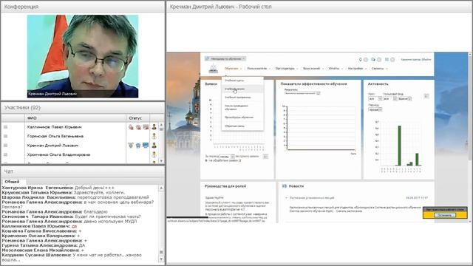
Task: Open the Время dropdown in the Активность widget
Action: (x=405, y=99)
